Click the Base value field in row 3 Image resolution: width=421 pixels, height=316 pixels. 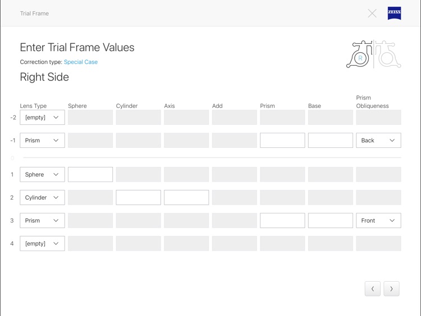tap(331, 220)
